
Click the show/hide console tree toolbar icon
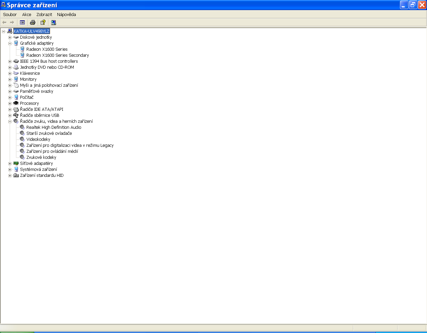22,22
